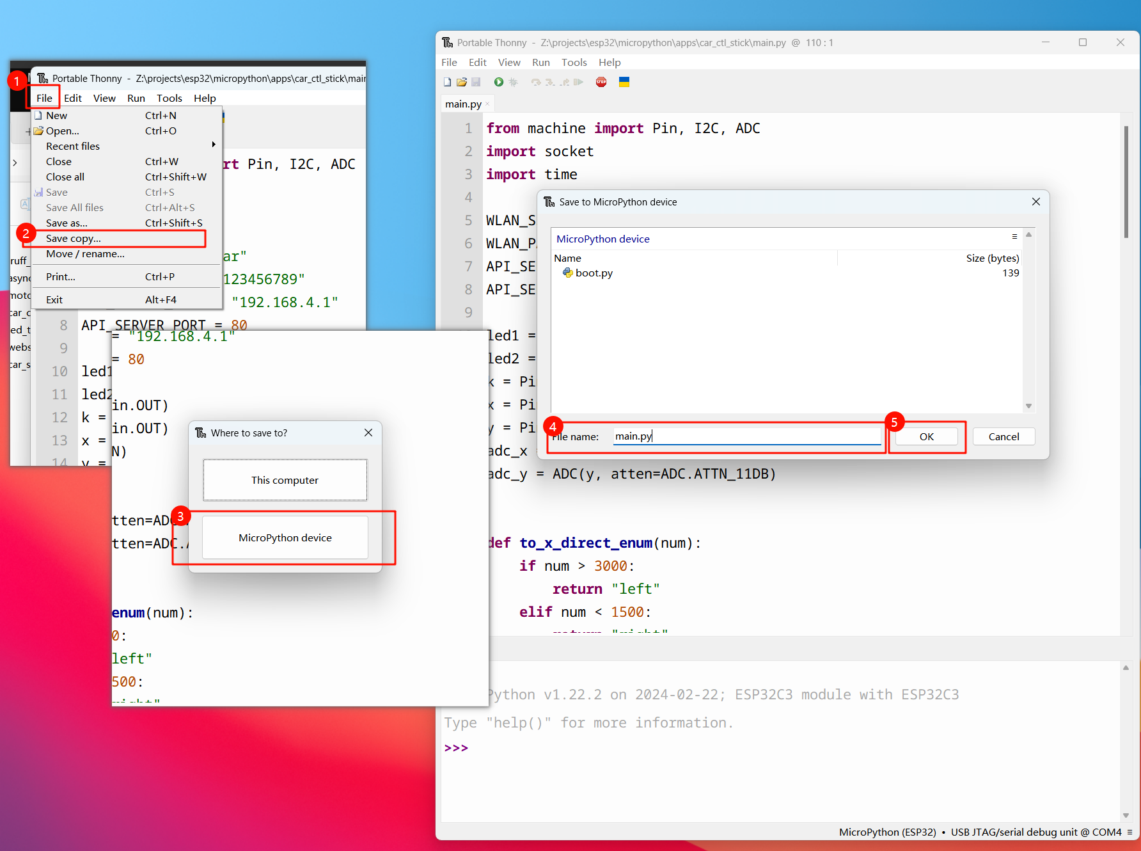Click the red STOP icon
This screenshot has width=1141, height=851.
[601, 82]
